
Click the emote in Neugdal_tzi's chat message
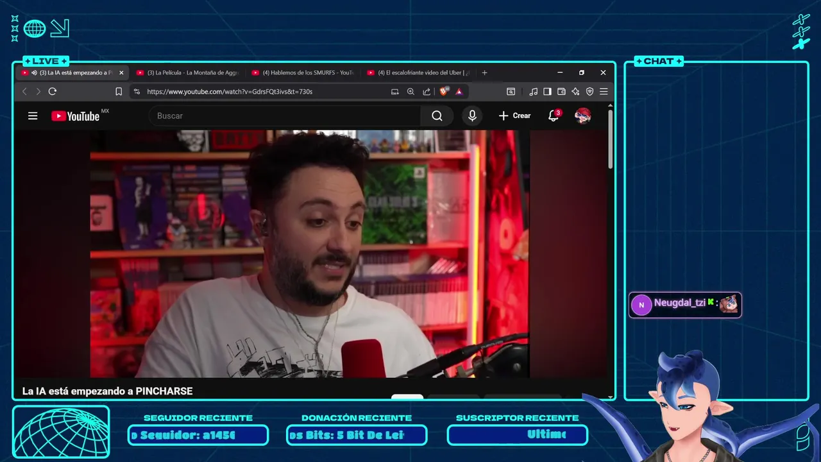729,304
